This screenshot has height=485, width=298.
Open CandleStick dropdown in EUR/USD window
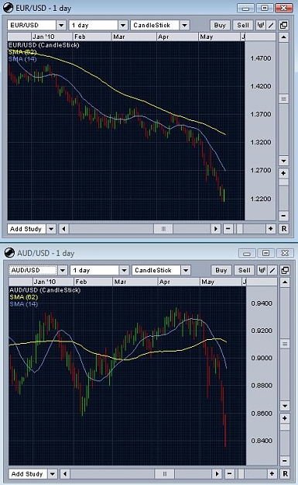point(184,25)
